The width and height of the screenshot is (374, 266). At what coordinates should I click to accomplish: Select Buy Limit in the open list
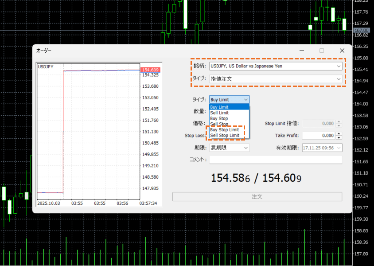coord(229,107)
